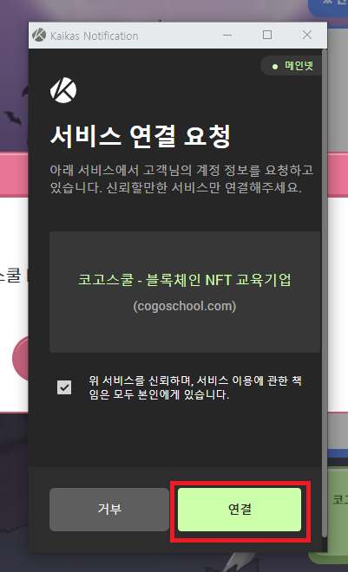Click the Kaikas logo above the heading
Viewport: 348px width, 572px height.
(63, 90)
